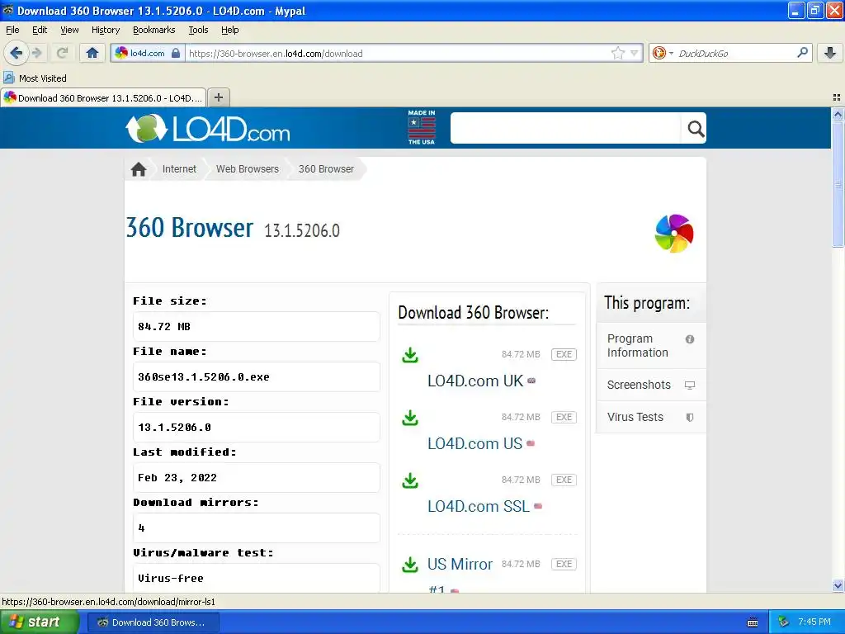845x634 pixels.
Task: Focus the LO4D site search field
Action: point(565,128)
